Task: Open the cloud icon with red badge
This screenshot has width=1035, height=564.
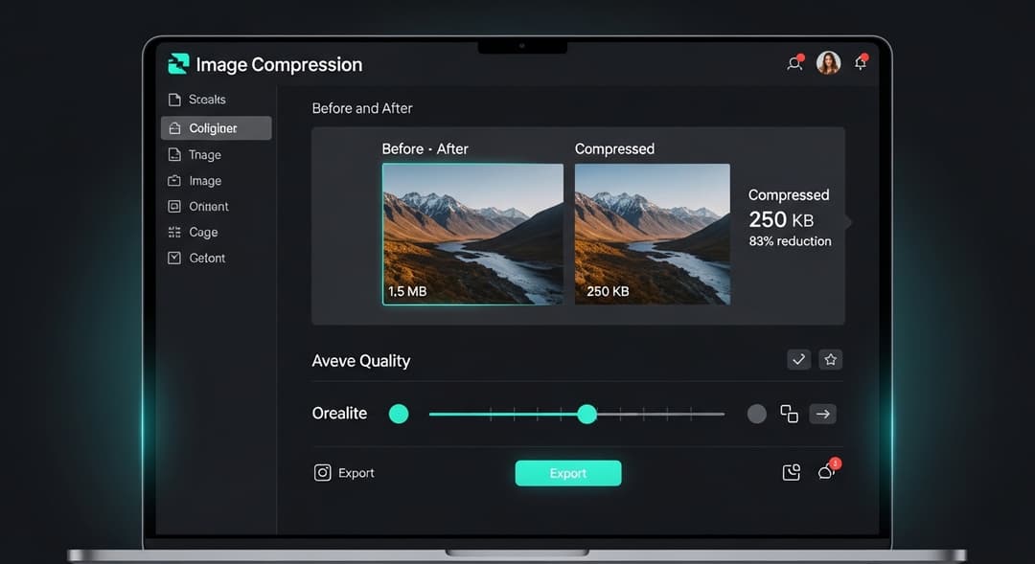Action: (828, 469)
